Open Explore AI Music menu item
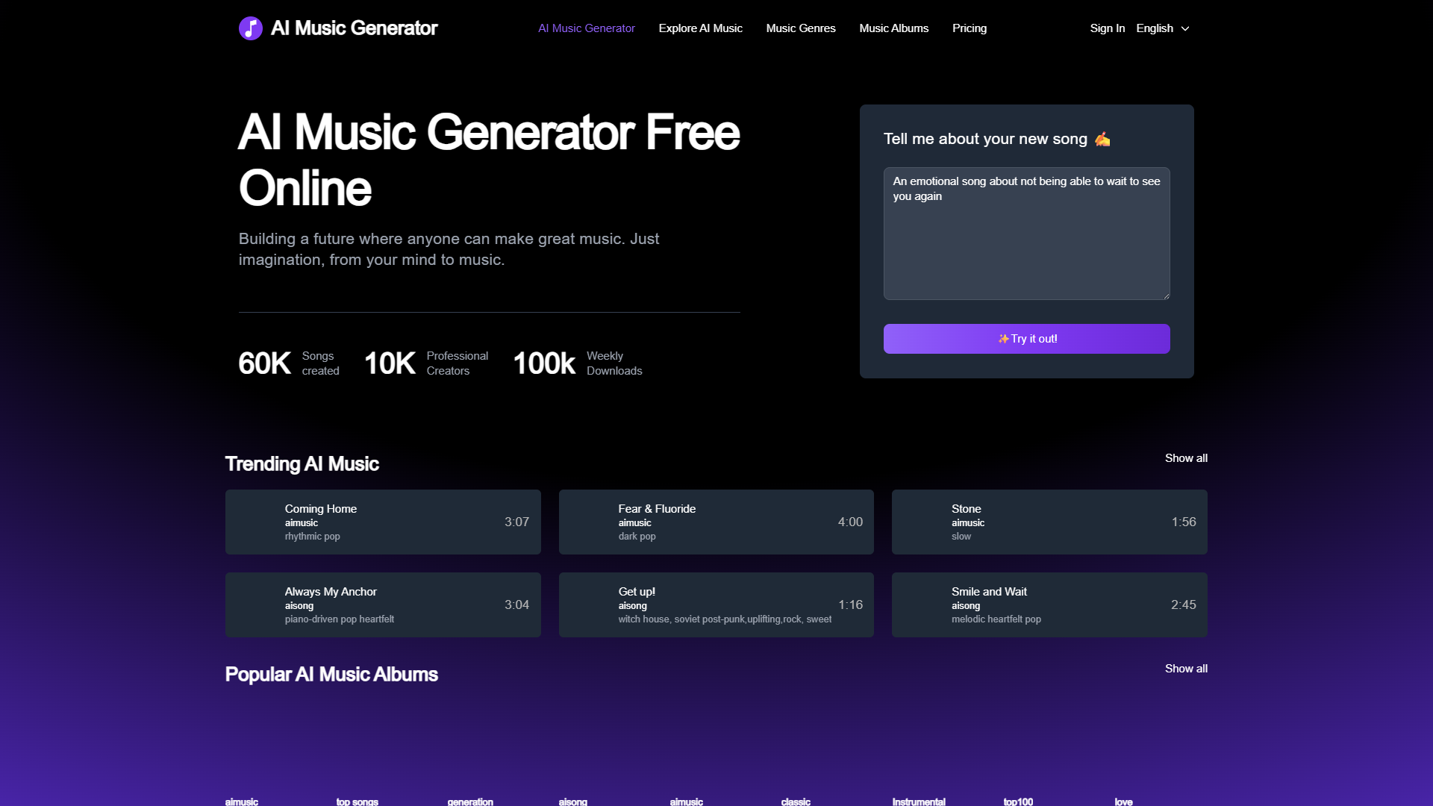The width and height of the screenshot is (1433, 806). click(700, 28)
